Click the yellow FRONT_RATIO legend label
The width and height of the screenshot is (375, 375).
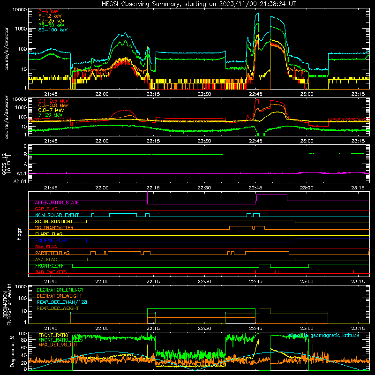pyautogui.click(x=53, y=335)
